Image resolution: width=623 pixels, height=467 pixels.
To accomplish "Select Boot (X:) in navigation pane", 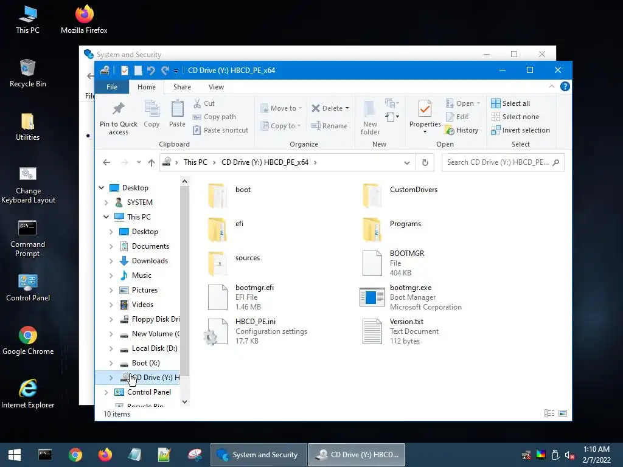I will pos(145,364).
